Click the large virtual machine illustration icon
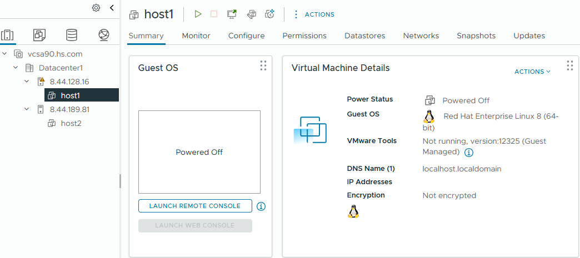The height and width of the screenshot is (258, 580). pyautogui.click(x=310, y=130)
